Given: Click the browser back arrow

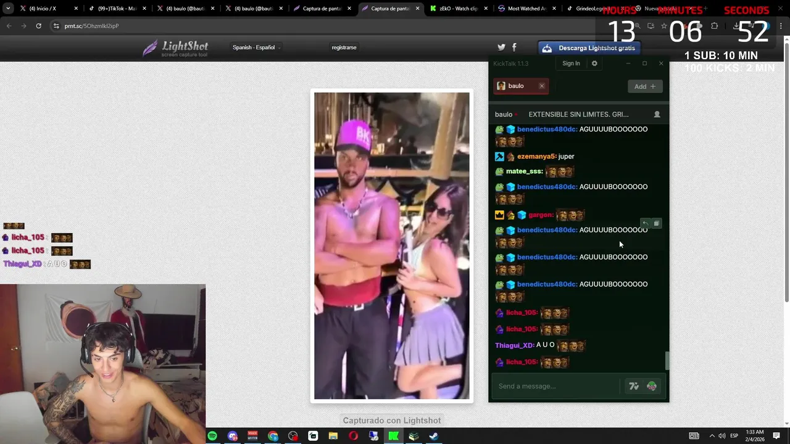Looking at the screenshot, I should (9, 26).
